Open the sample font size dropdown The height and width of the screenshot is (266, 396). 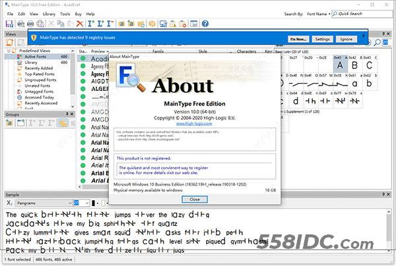click(x=87, y=203)
